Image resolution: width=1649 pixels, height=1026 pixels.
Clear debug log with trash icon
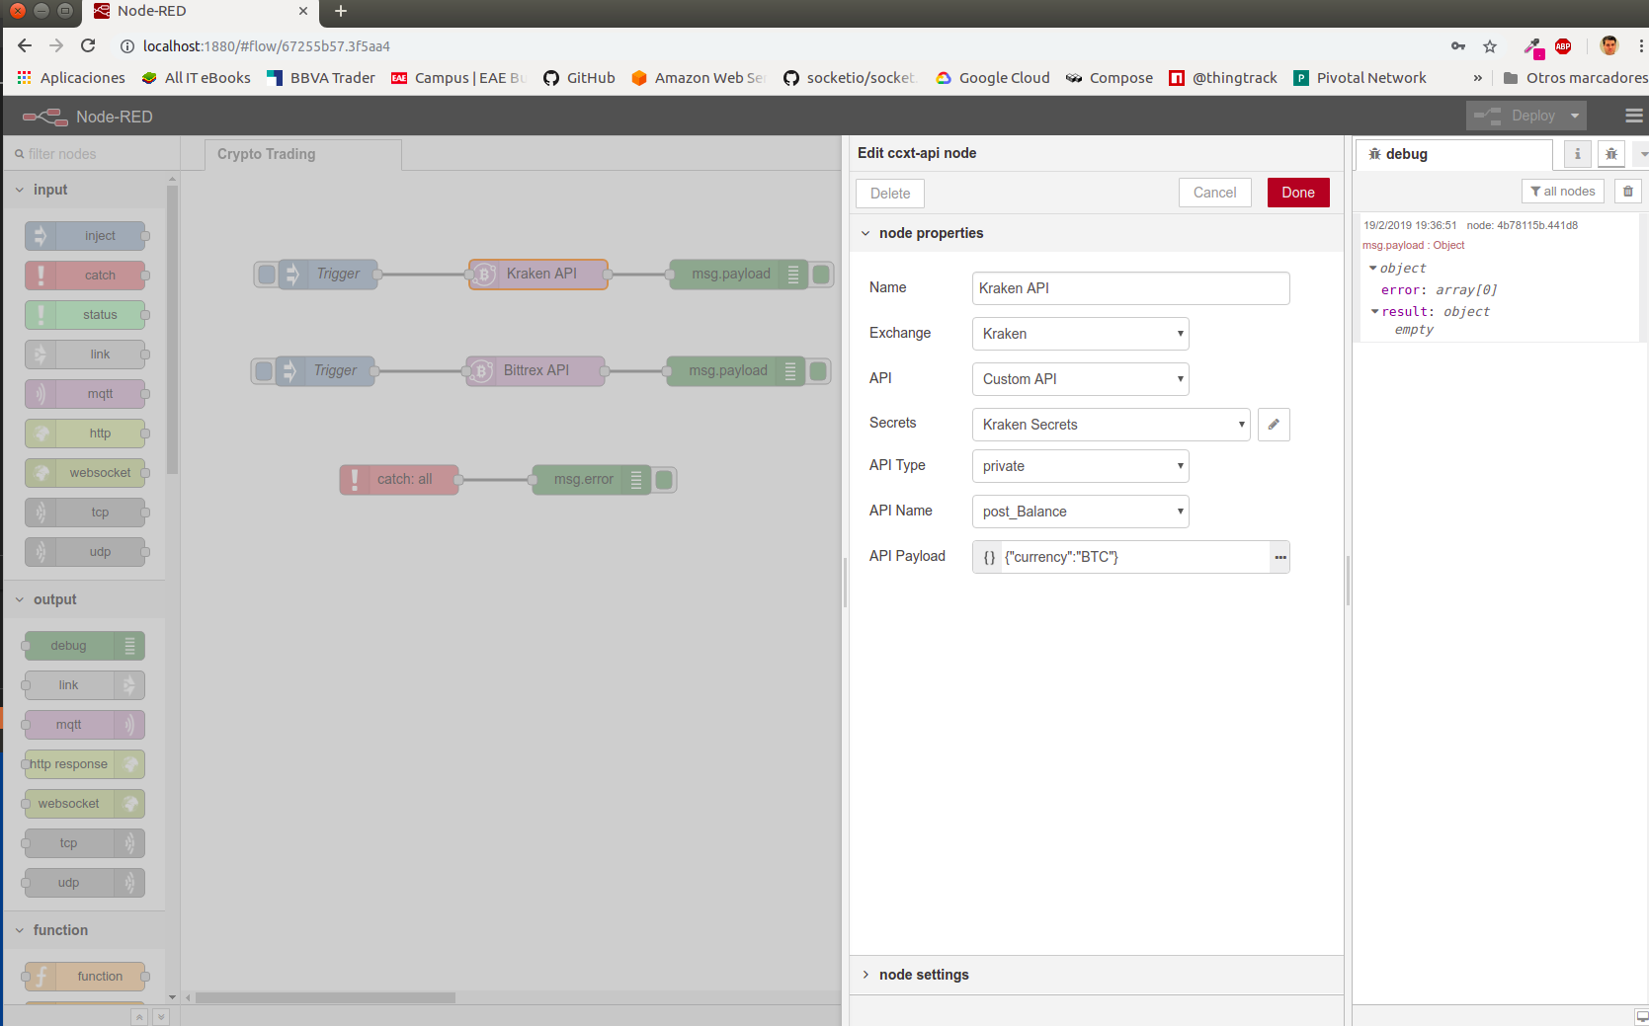[1627, 192]
